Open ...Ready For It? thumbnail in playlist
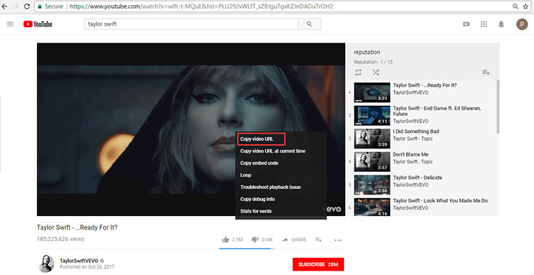Screen dimensions: 534x275 (372, 92)
